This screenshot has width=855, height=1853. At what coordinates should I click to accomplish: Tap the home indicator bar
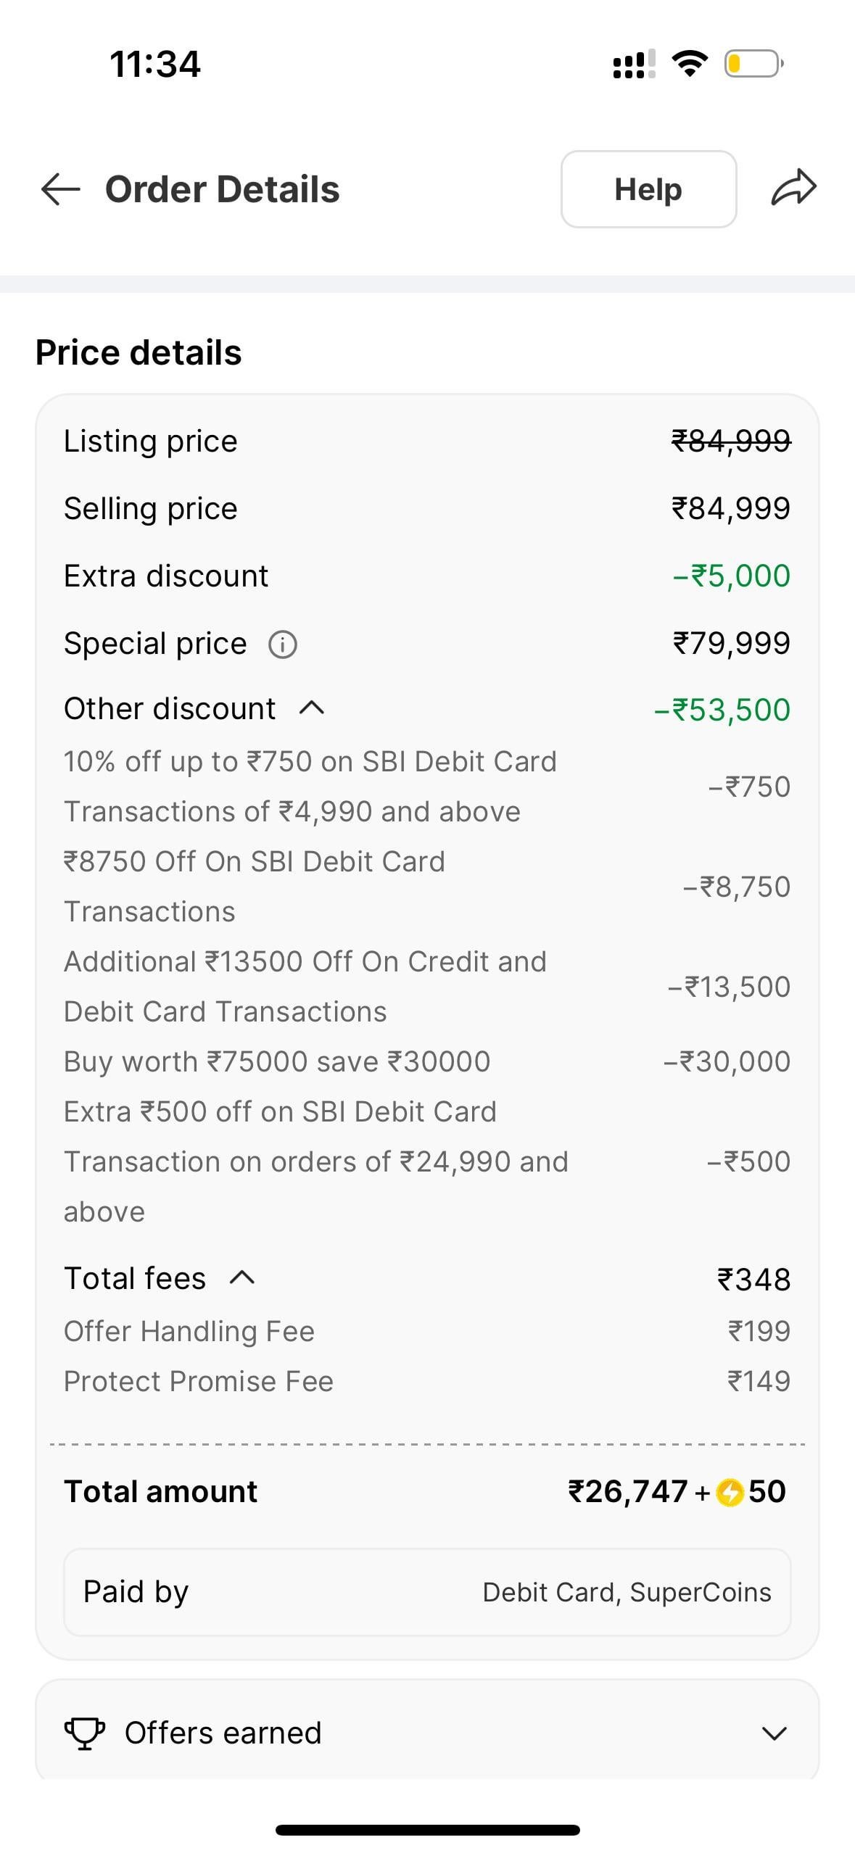click(427, 1830)
